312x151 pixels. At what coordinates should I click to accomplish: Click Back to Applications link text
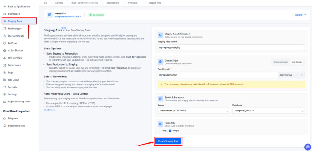pos(19,7)
